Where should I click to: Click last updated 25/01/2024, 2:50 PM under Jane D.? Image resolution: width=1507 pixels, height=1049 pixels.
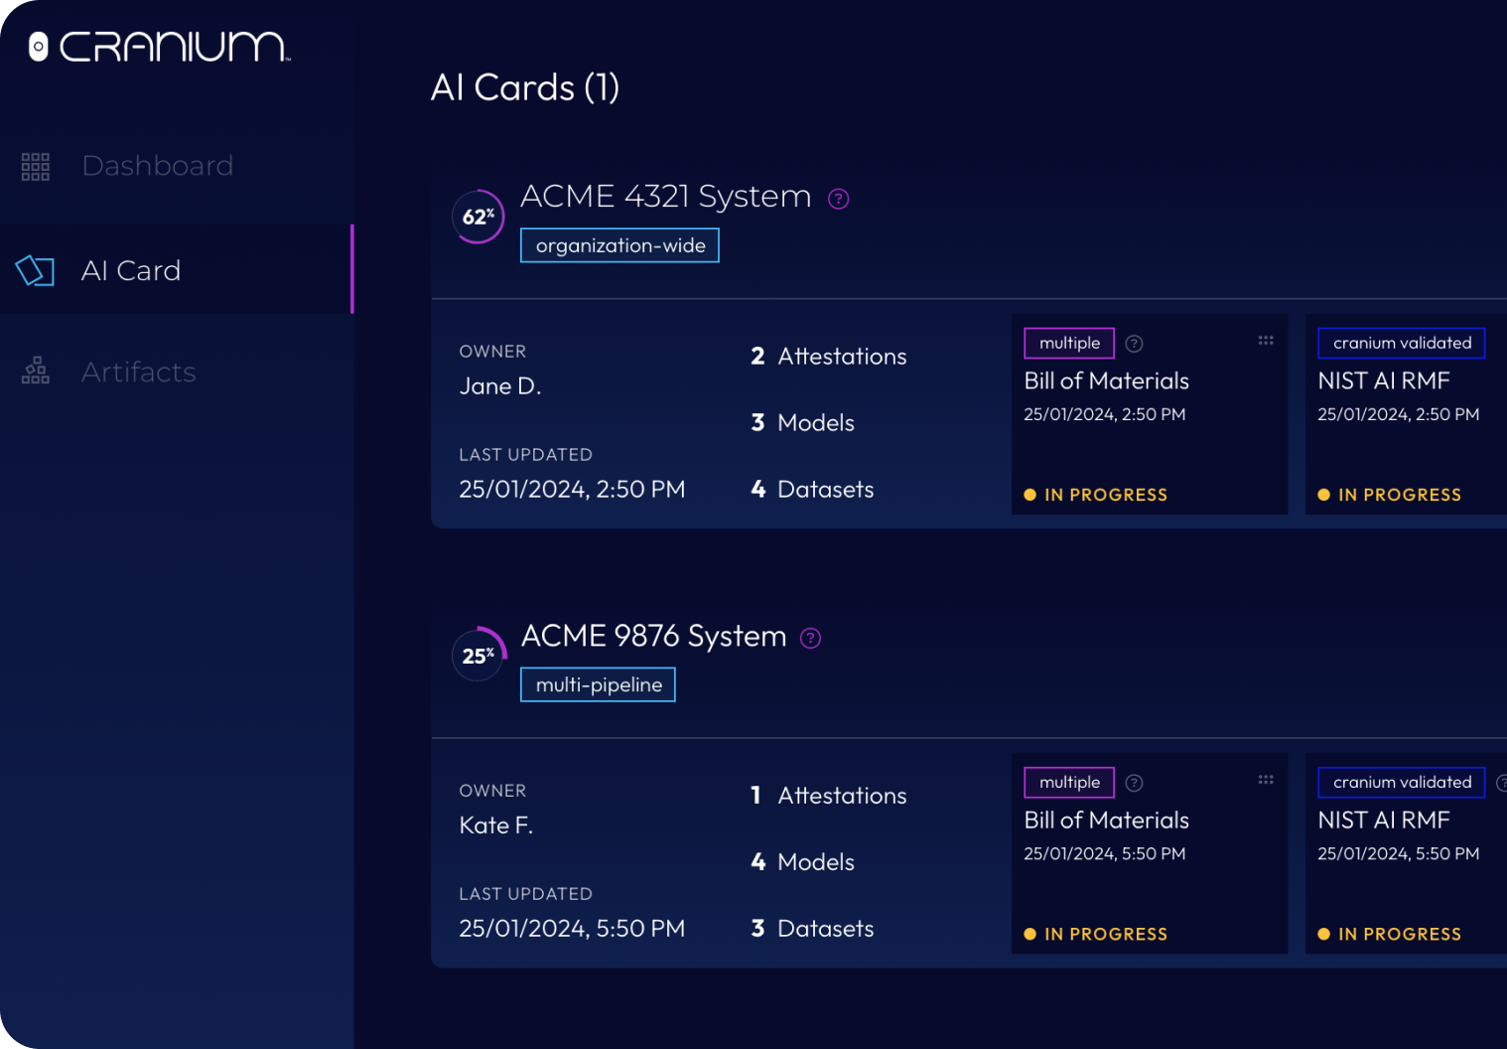pyautogui.click(x=572, y=490)
